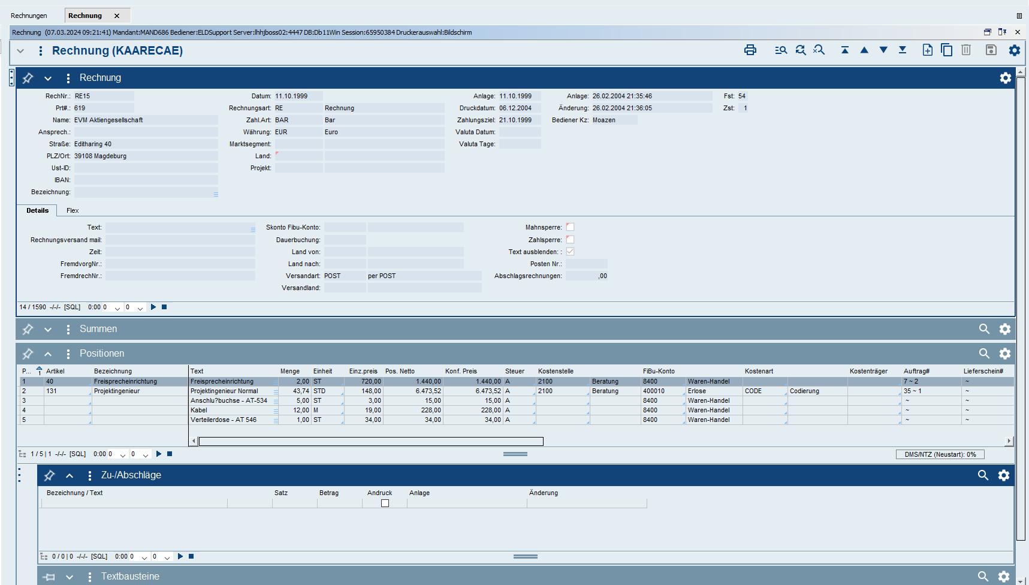
Task: Open Positionen three-dot menu
Action: pos(68,354)
